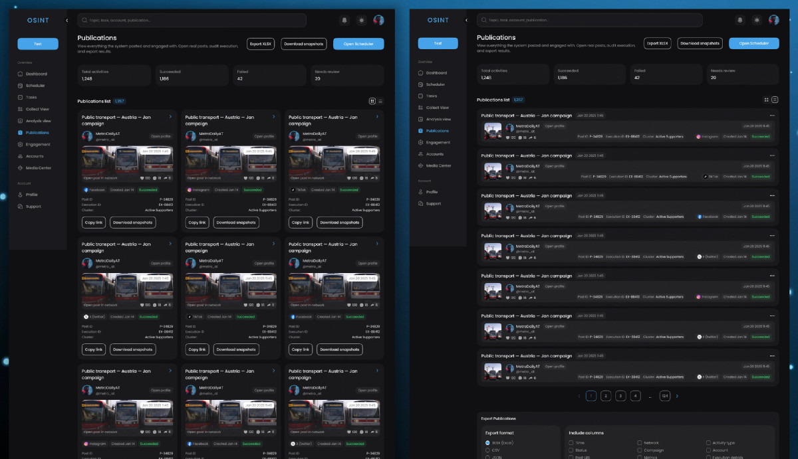Image resolution: width=798 pixels, height=459 pixels.
Task: Collapse the sidebar chevron in list-view window
Action: tap(467, 20)
